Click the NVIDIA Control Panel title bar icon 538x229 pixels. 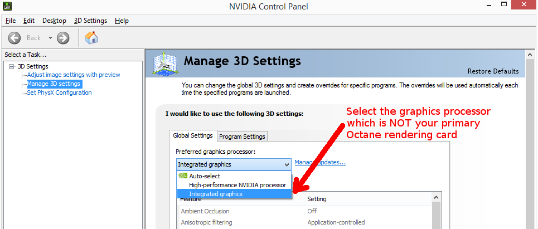(7, 6)
